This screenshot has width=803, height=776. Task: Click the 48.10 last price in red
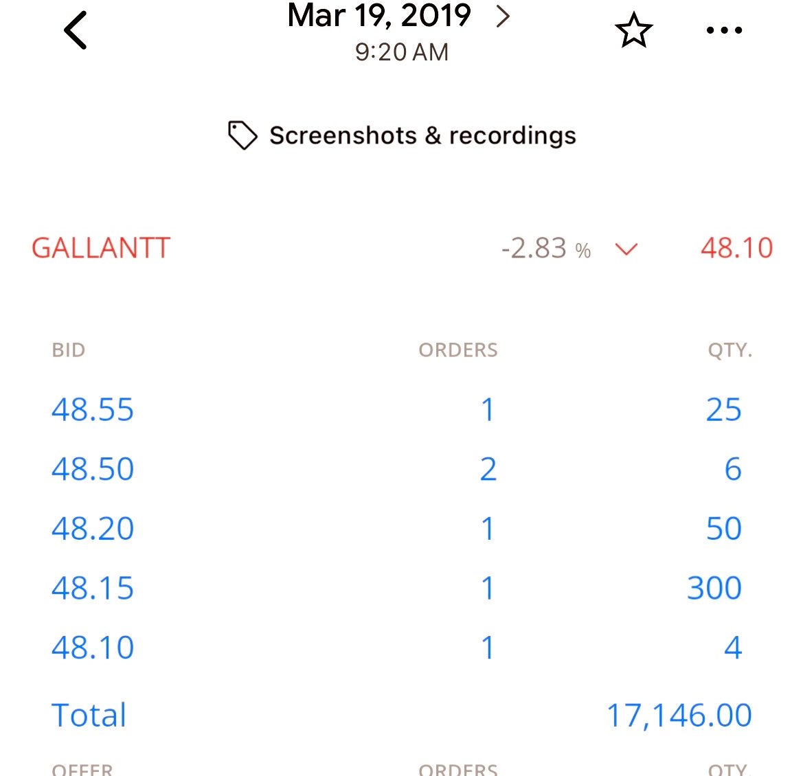[x=736, y=249]
